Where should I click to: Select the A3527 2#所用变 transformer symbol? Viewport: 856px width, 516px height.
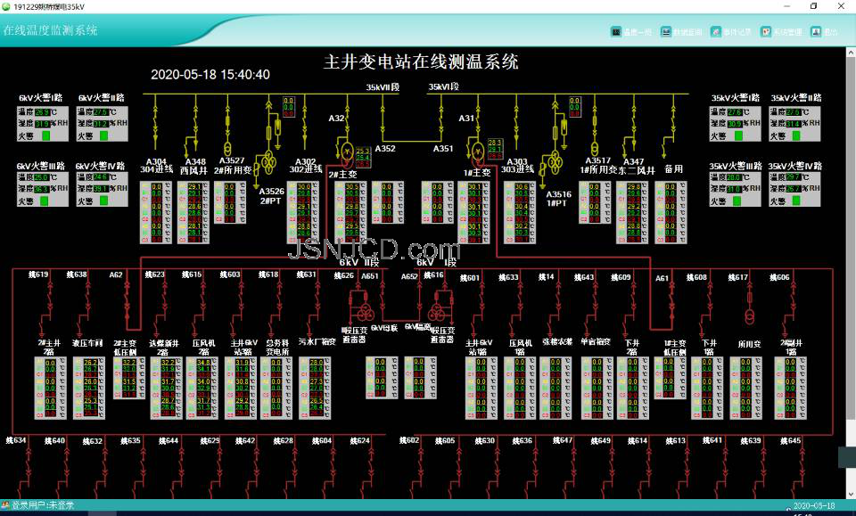227,148
